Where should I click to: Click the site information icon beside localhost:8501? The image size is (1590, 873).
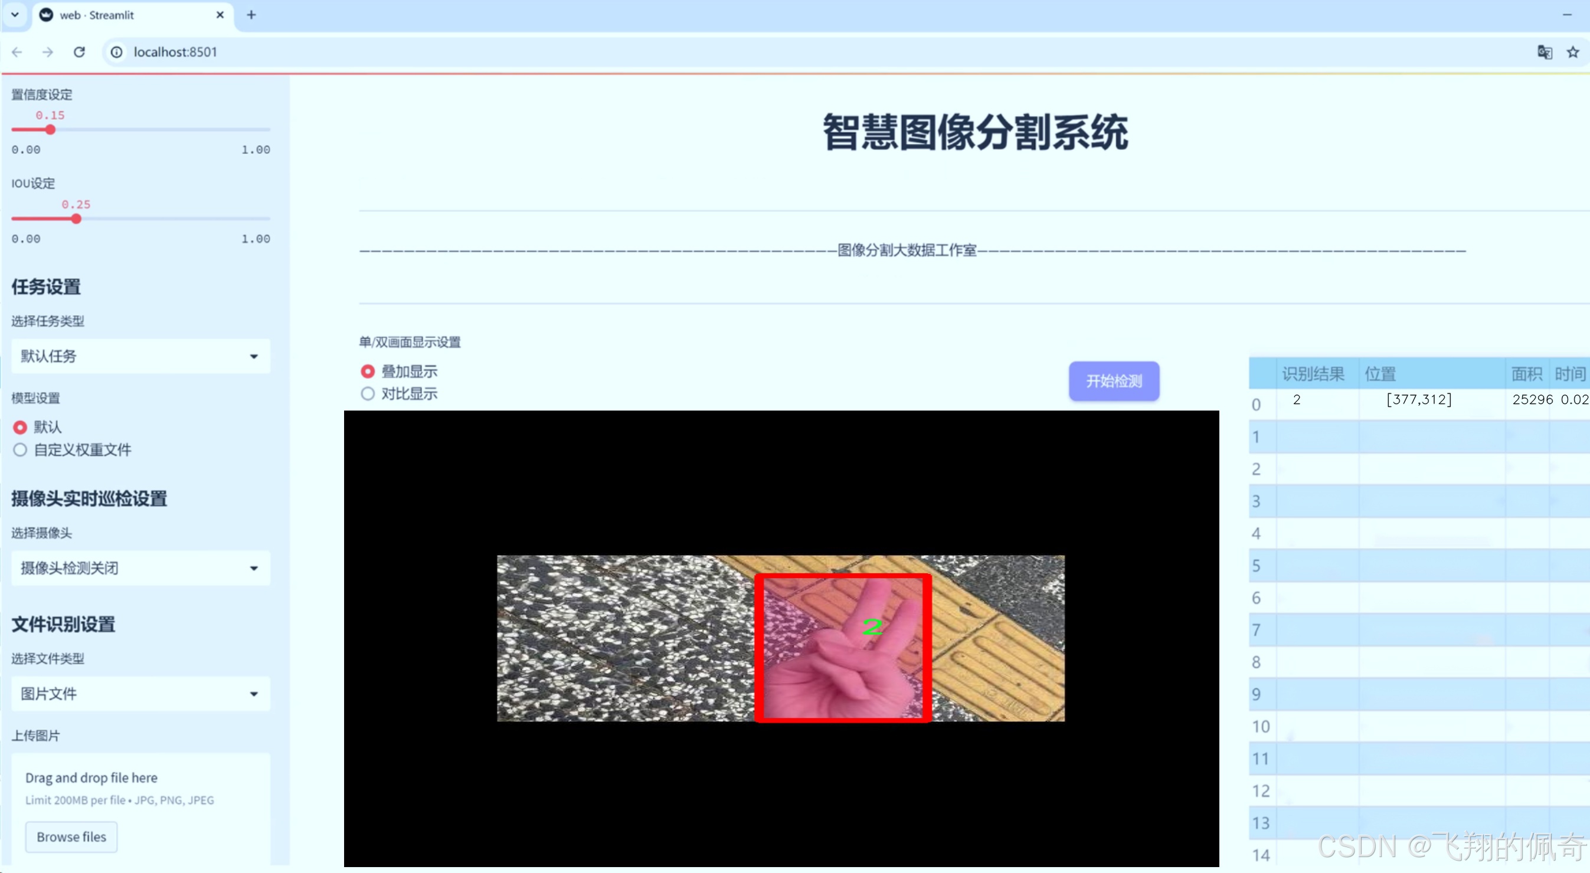click(x=116, y=52)
